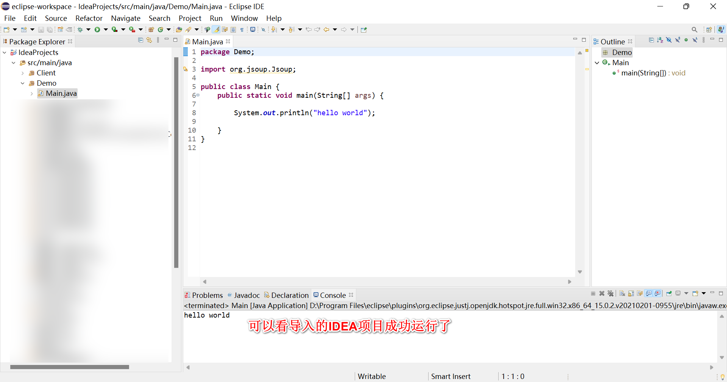Open the File menu
This screenshot has width=727, height=382.
[x=10, y=18]
